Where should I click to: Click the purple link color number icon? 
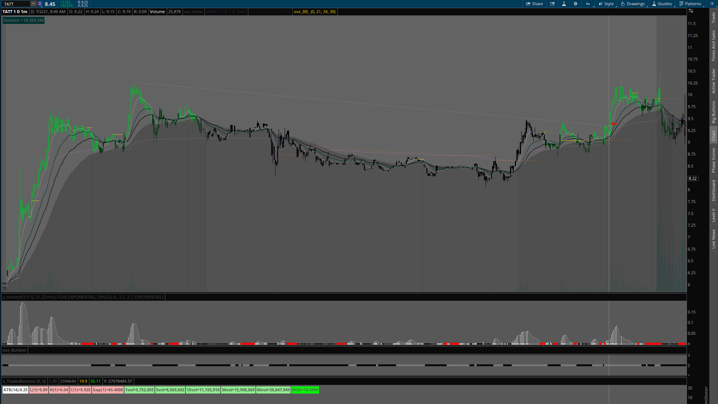(x=40, y=4)
